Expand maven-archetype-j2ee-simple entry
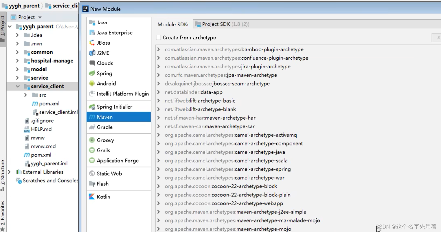 pyautogui.click(x=159, y=212)
